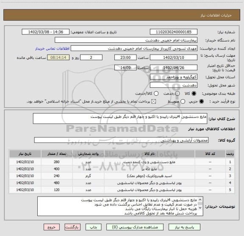244x236 pixels.
Task: Select the جزیی purchase type radio
Action: (201, 102)
